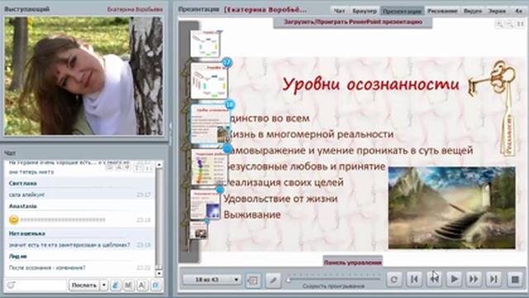Viewport: 529px width, 298px height.
Task: Switch to the Рисование tab
Action: tap(442, 11)
